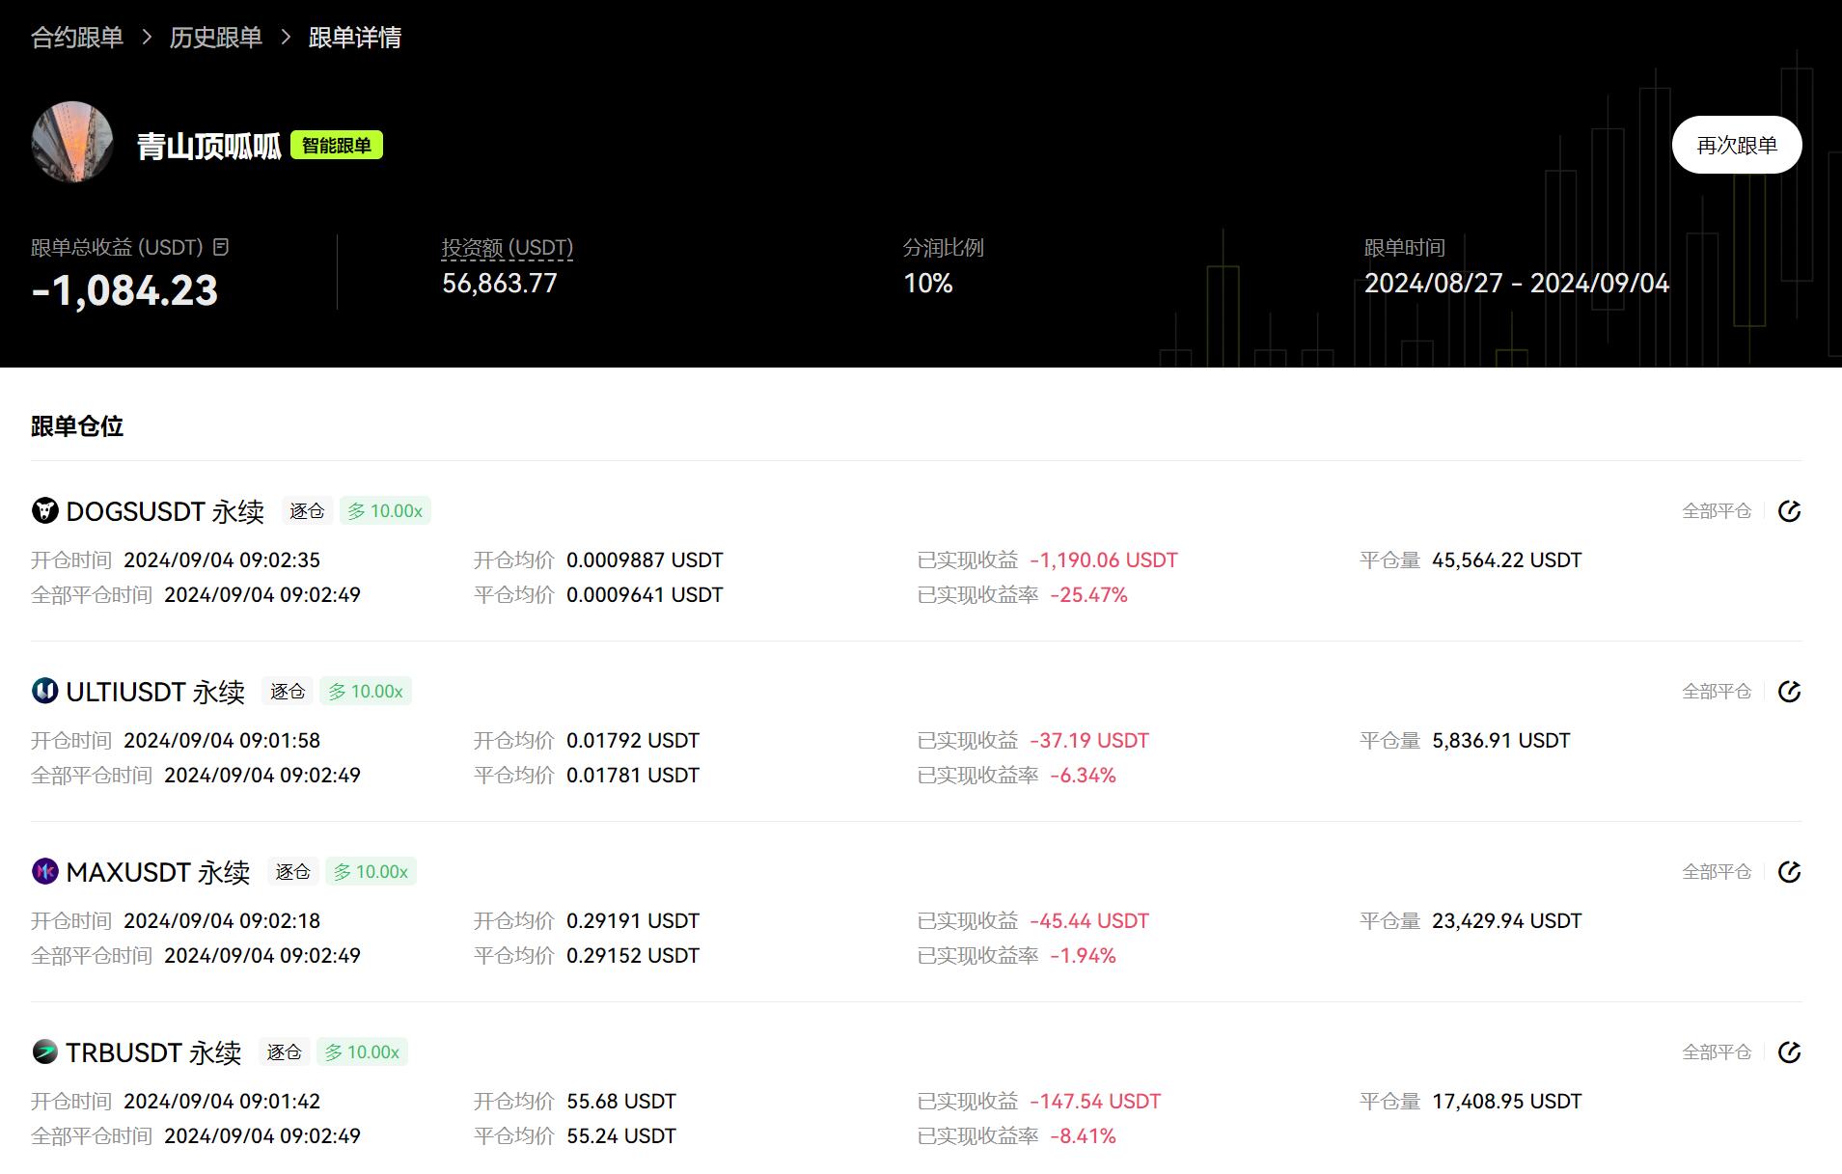1842x1174 pixels.
Task: Click the share icon on MAXUSDT row
Action: pyautogui.click(x=1789, y=872)
